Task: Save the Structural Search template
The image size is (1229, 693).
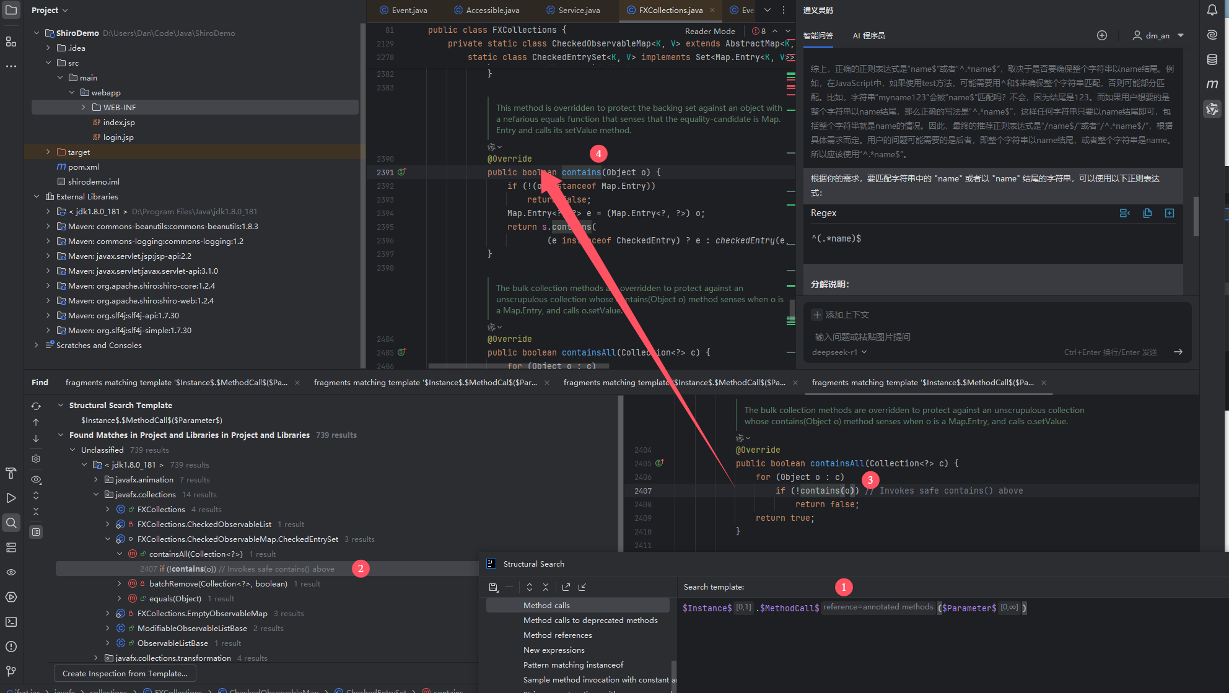Action: (x=494, y=587)
